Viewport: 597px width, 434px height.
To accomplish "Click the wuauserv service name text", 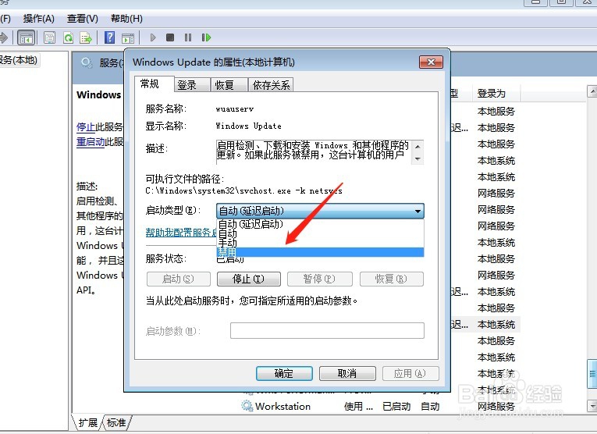I will [x=235, y=108].
